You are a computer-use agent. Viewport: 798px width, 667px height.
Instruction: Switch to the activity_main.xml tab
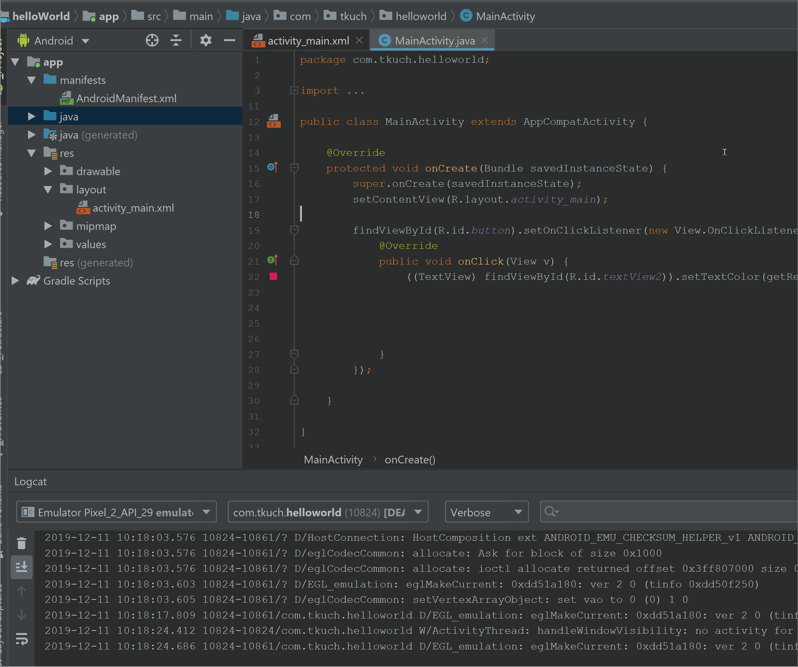click(308, 40)
